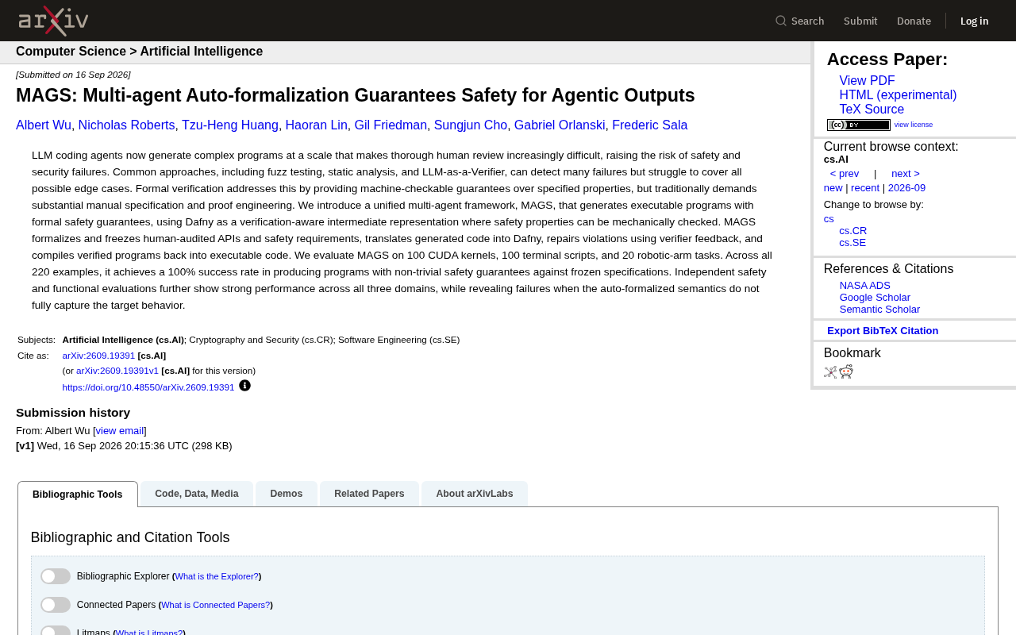Open NASA ADS citations
Viewport: 1016px width, 635px height.
pyautogui.click(x=865, y=286)
